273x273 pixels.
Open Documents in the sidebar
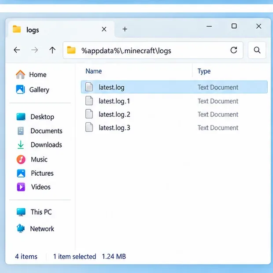point(39,131)
